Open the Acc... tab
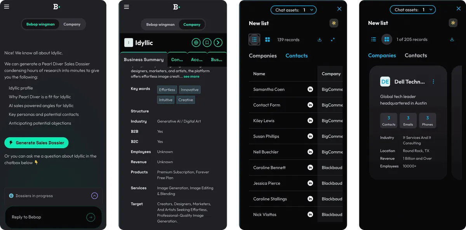The image size is (466, 230). click(197, 59)
